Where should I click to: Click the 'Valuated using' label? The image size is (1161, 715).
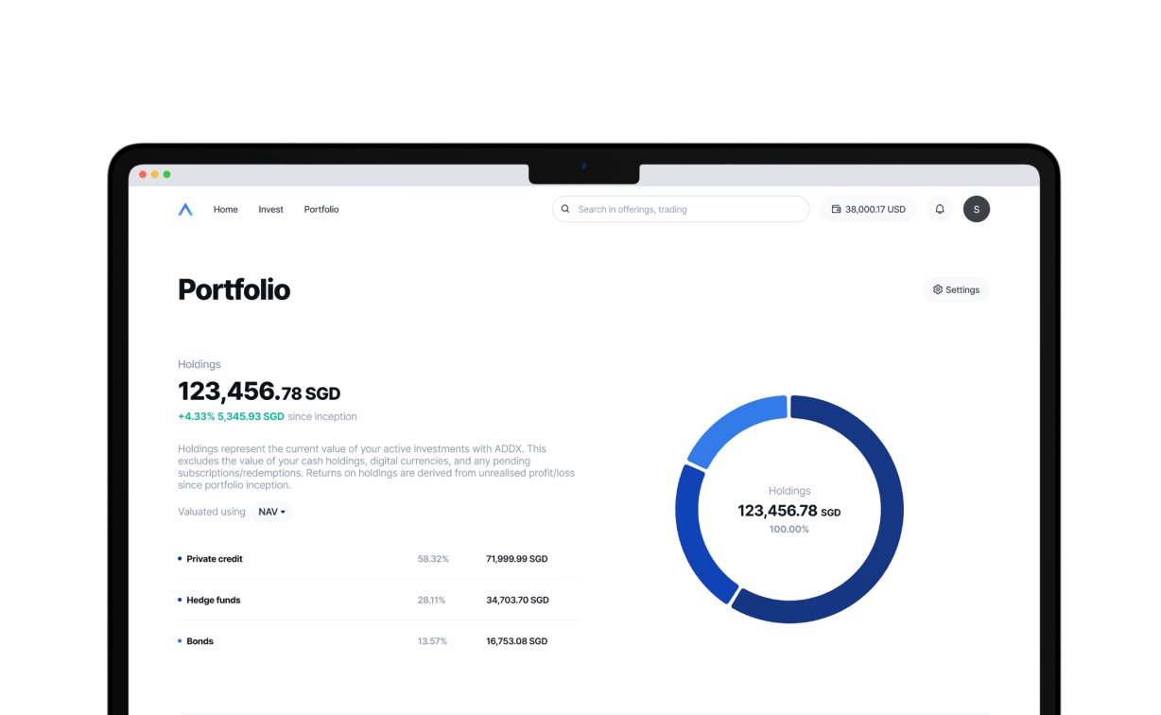click(x=212, y=512)
